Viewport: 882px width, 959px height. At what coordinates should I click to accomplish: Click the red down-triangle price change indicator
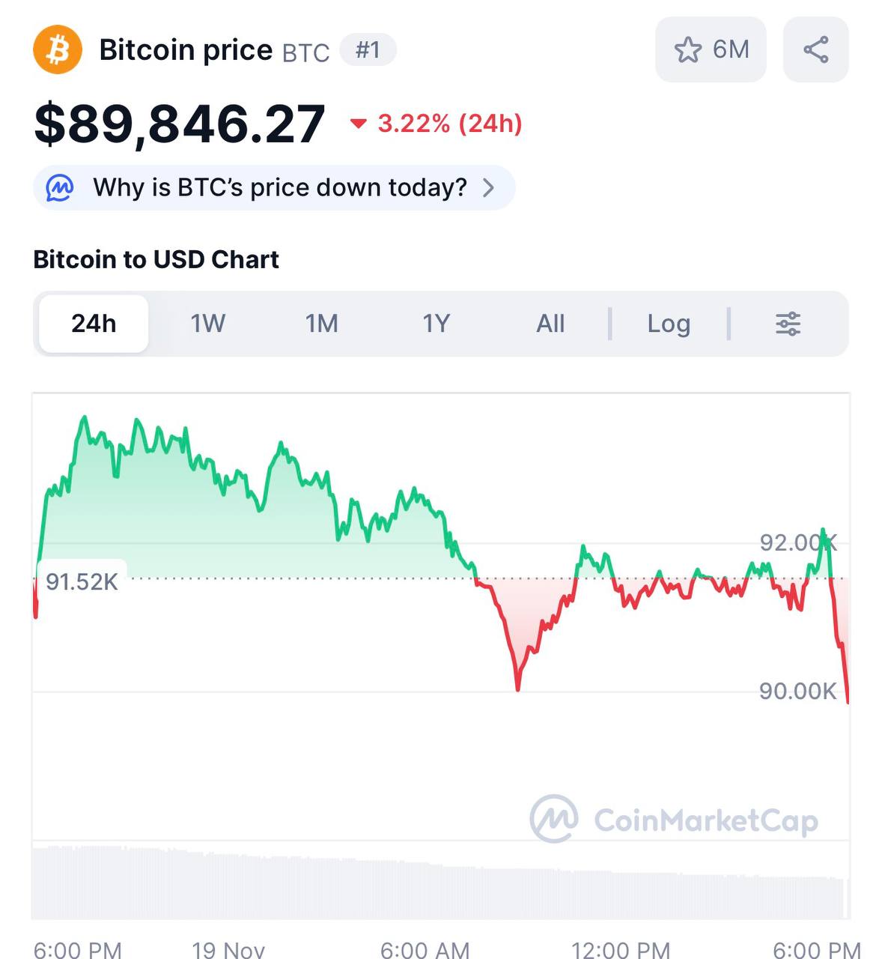[x=359, y=124]
